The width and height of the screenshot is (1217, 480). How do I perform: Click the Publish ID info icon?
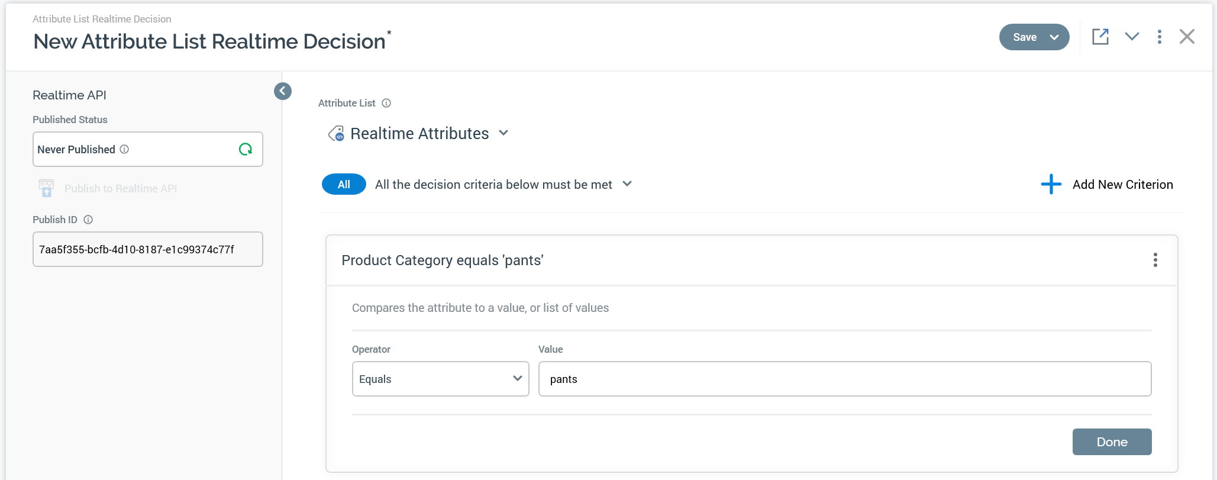(88, 220)
